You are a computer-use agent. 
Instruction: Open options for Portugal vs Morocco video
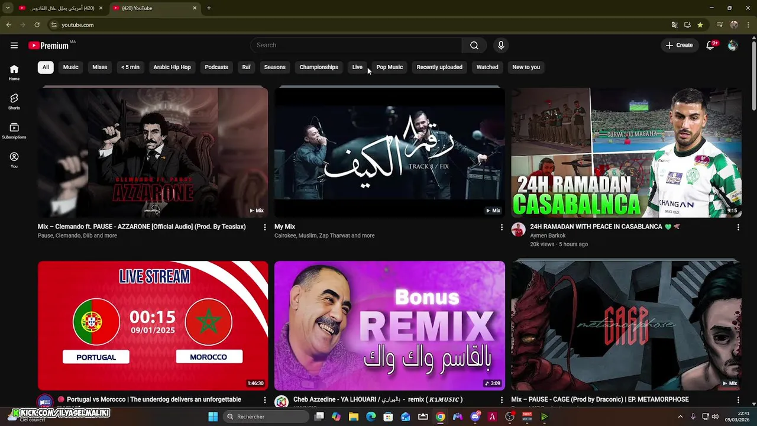coord(264,400)
